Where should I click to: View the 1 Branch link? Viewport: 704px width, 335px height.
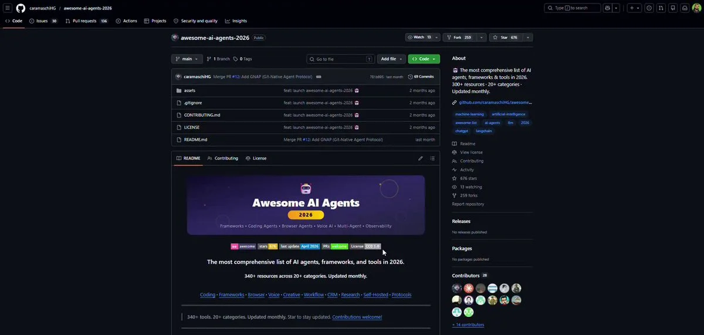[x=218, y=59]
